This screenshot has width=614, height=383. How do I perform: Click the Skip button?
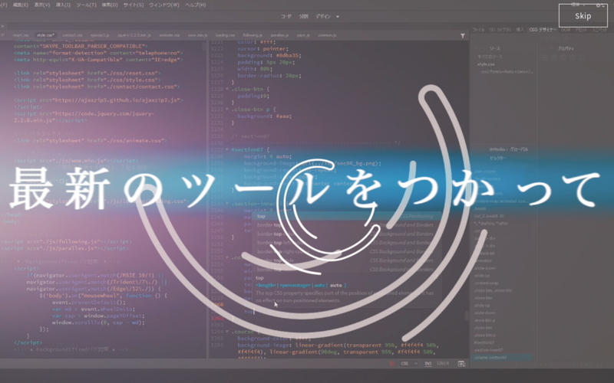point(583,15)
